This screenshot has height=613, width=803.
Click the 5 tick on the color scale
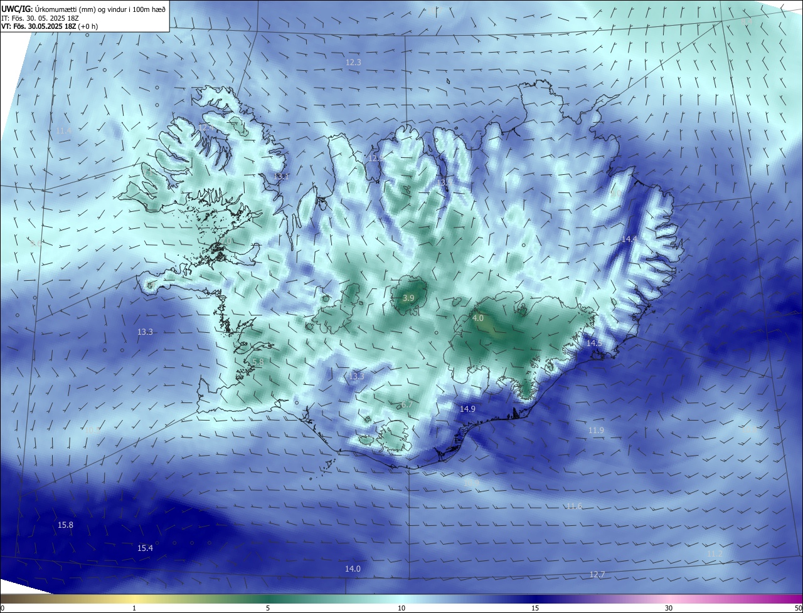pyautogui.click(x=268, y=608)
